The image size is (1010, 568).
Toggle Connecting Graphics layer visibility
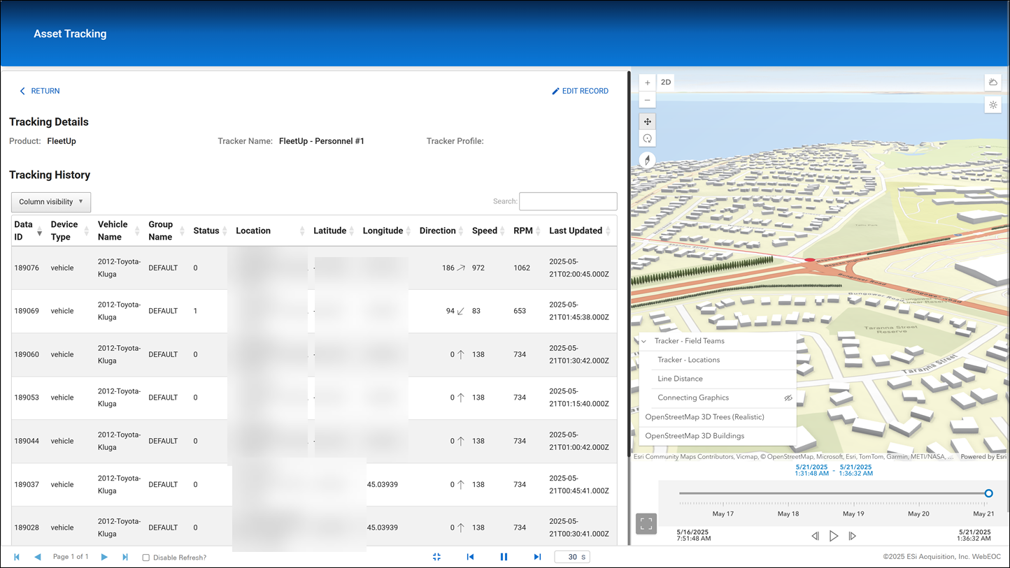click(x=788, y=398)
